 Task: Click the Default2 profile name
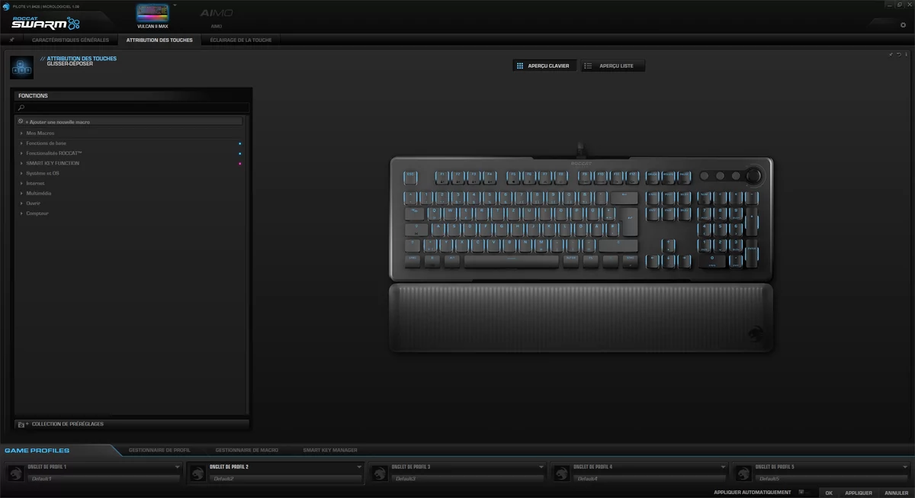(x=287, y=478)
